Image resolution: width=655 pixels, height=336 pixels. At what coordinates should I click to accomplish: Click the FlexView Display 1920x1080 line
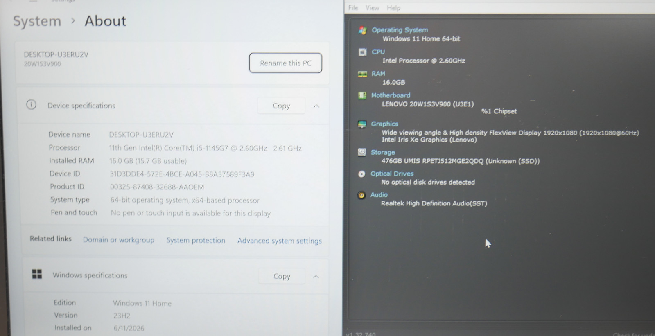point(510,133)
